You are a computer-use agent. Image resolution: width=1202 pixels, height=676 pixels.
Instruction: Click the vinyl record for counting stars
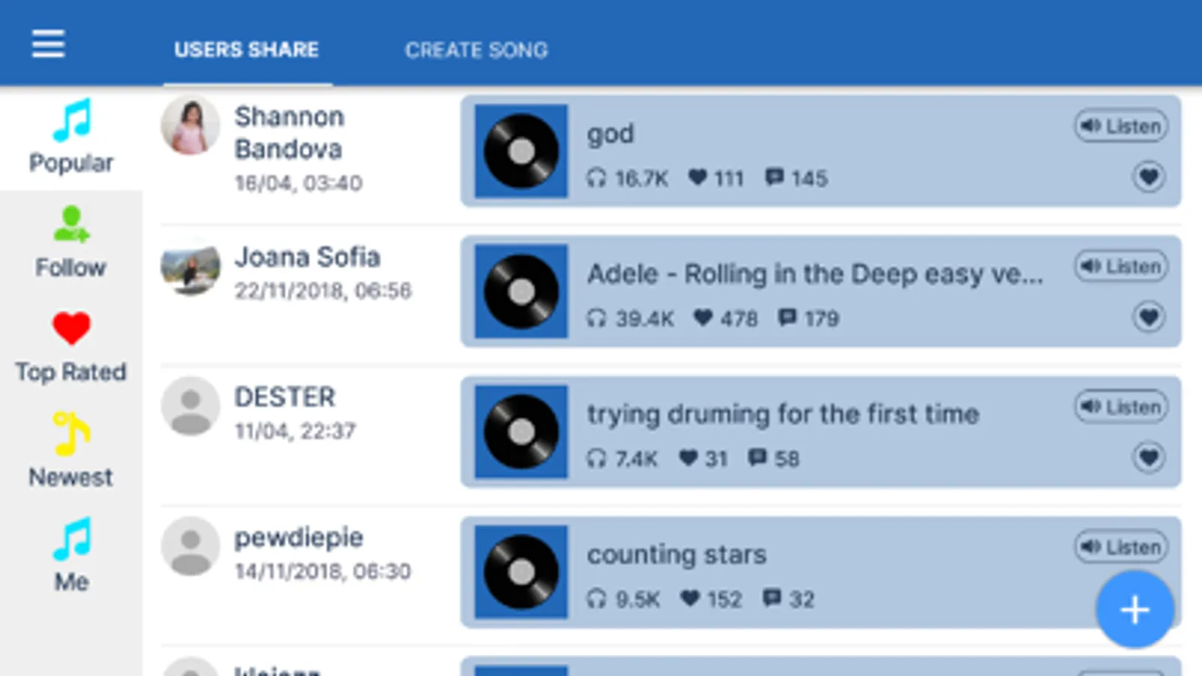pos(521,572)
